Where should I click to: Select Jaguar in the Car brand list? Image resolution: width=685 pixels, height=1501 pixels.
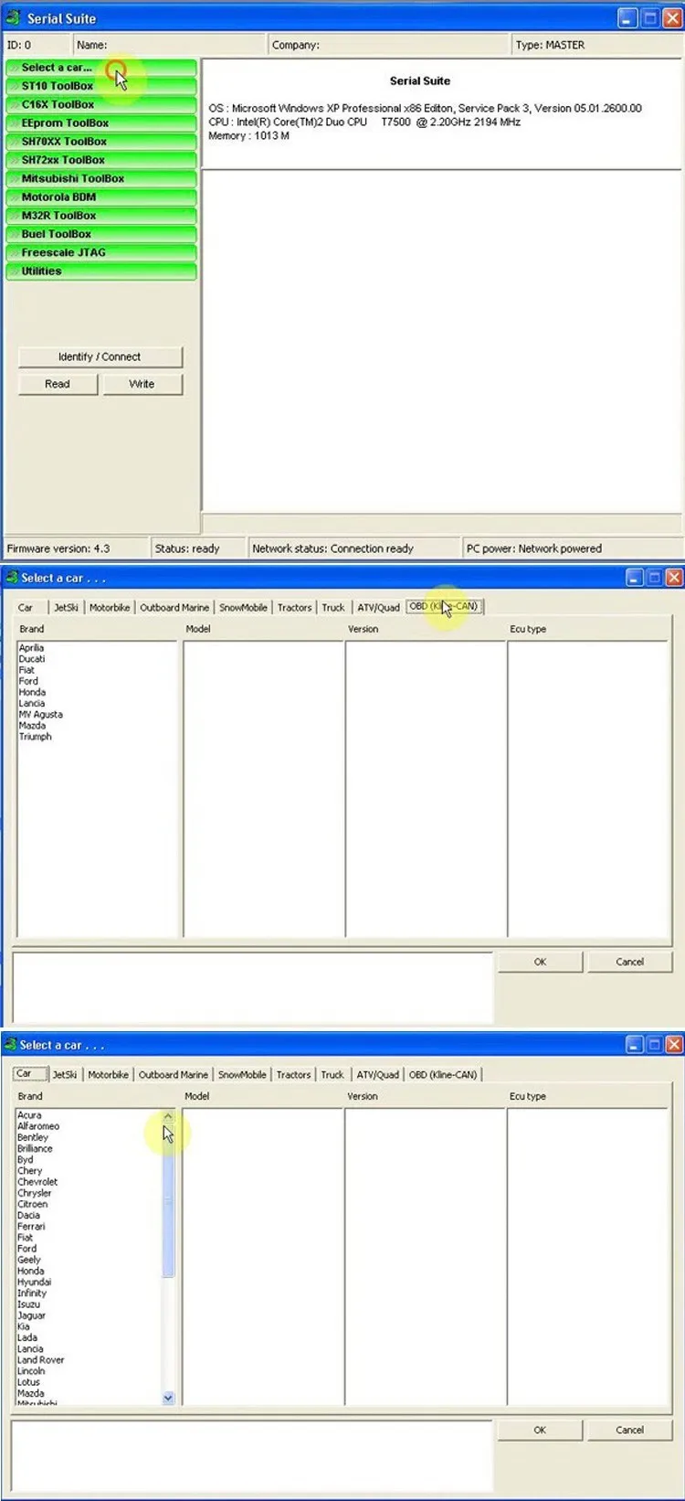coord(31,1315)
